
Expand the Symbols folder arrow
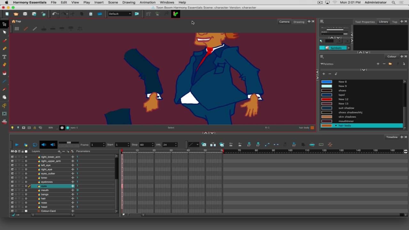click(349, 48)
